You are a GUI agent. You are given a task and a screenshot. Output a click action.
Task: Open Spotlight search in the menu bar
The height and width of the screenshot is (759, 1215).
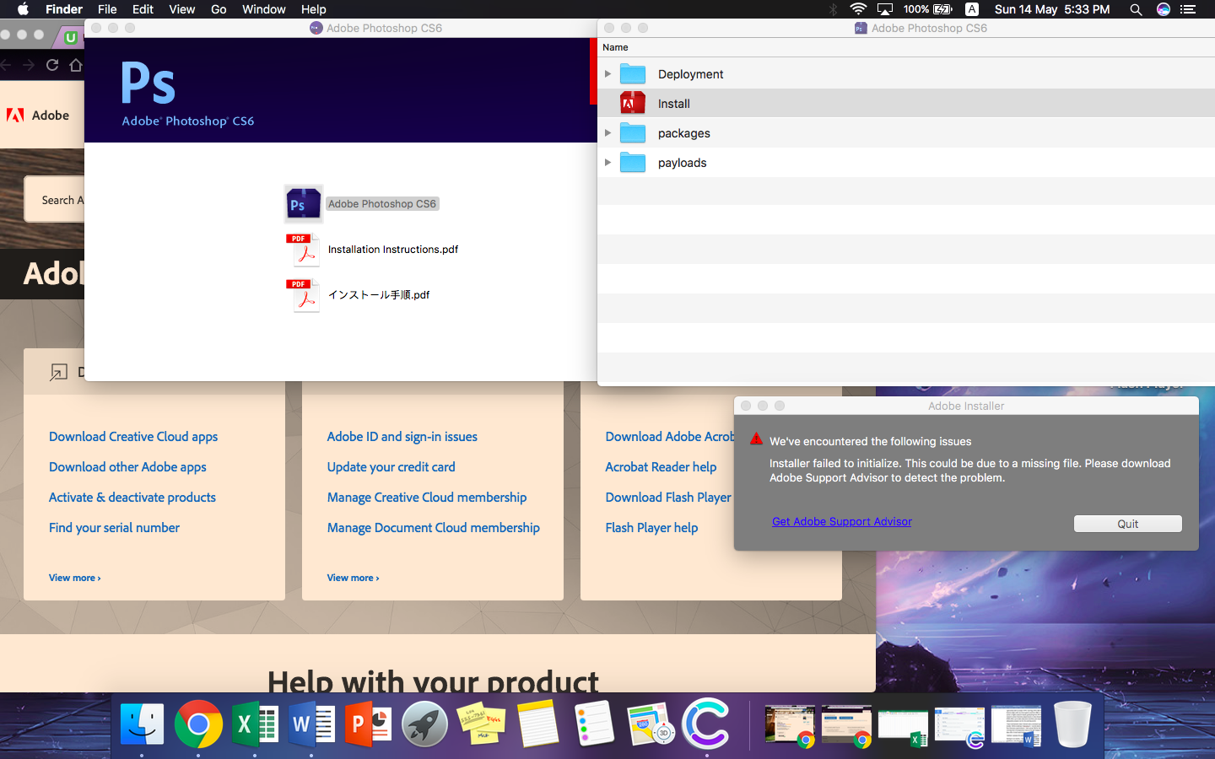[x=1136, y=9]
